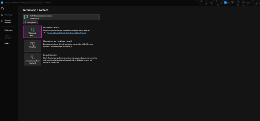Screen dimensions: 260x121
Task: Click the feedback icon beside the avatar
Action: coord(232,3)
